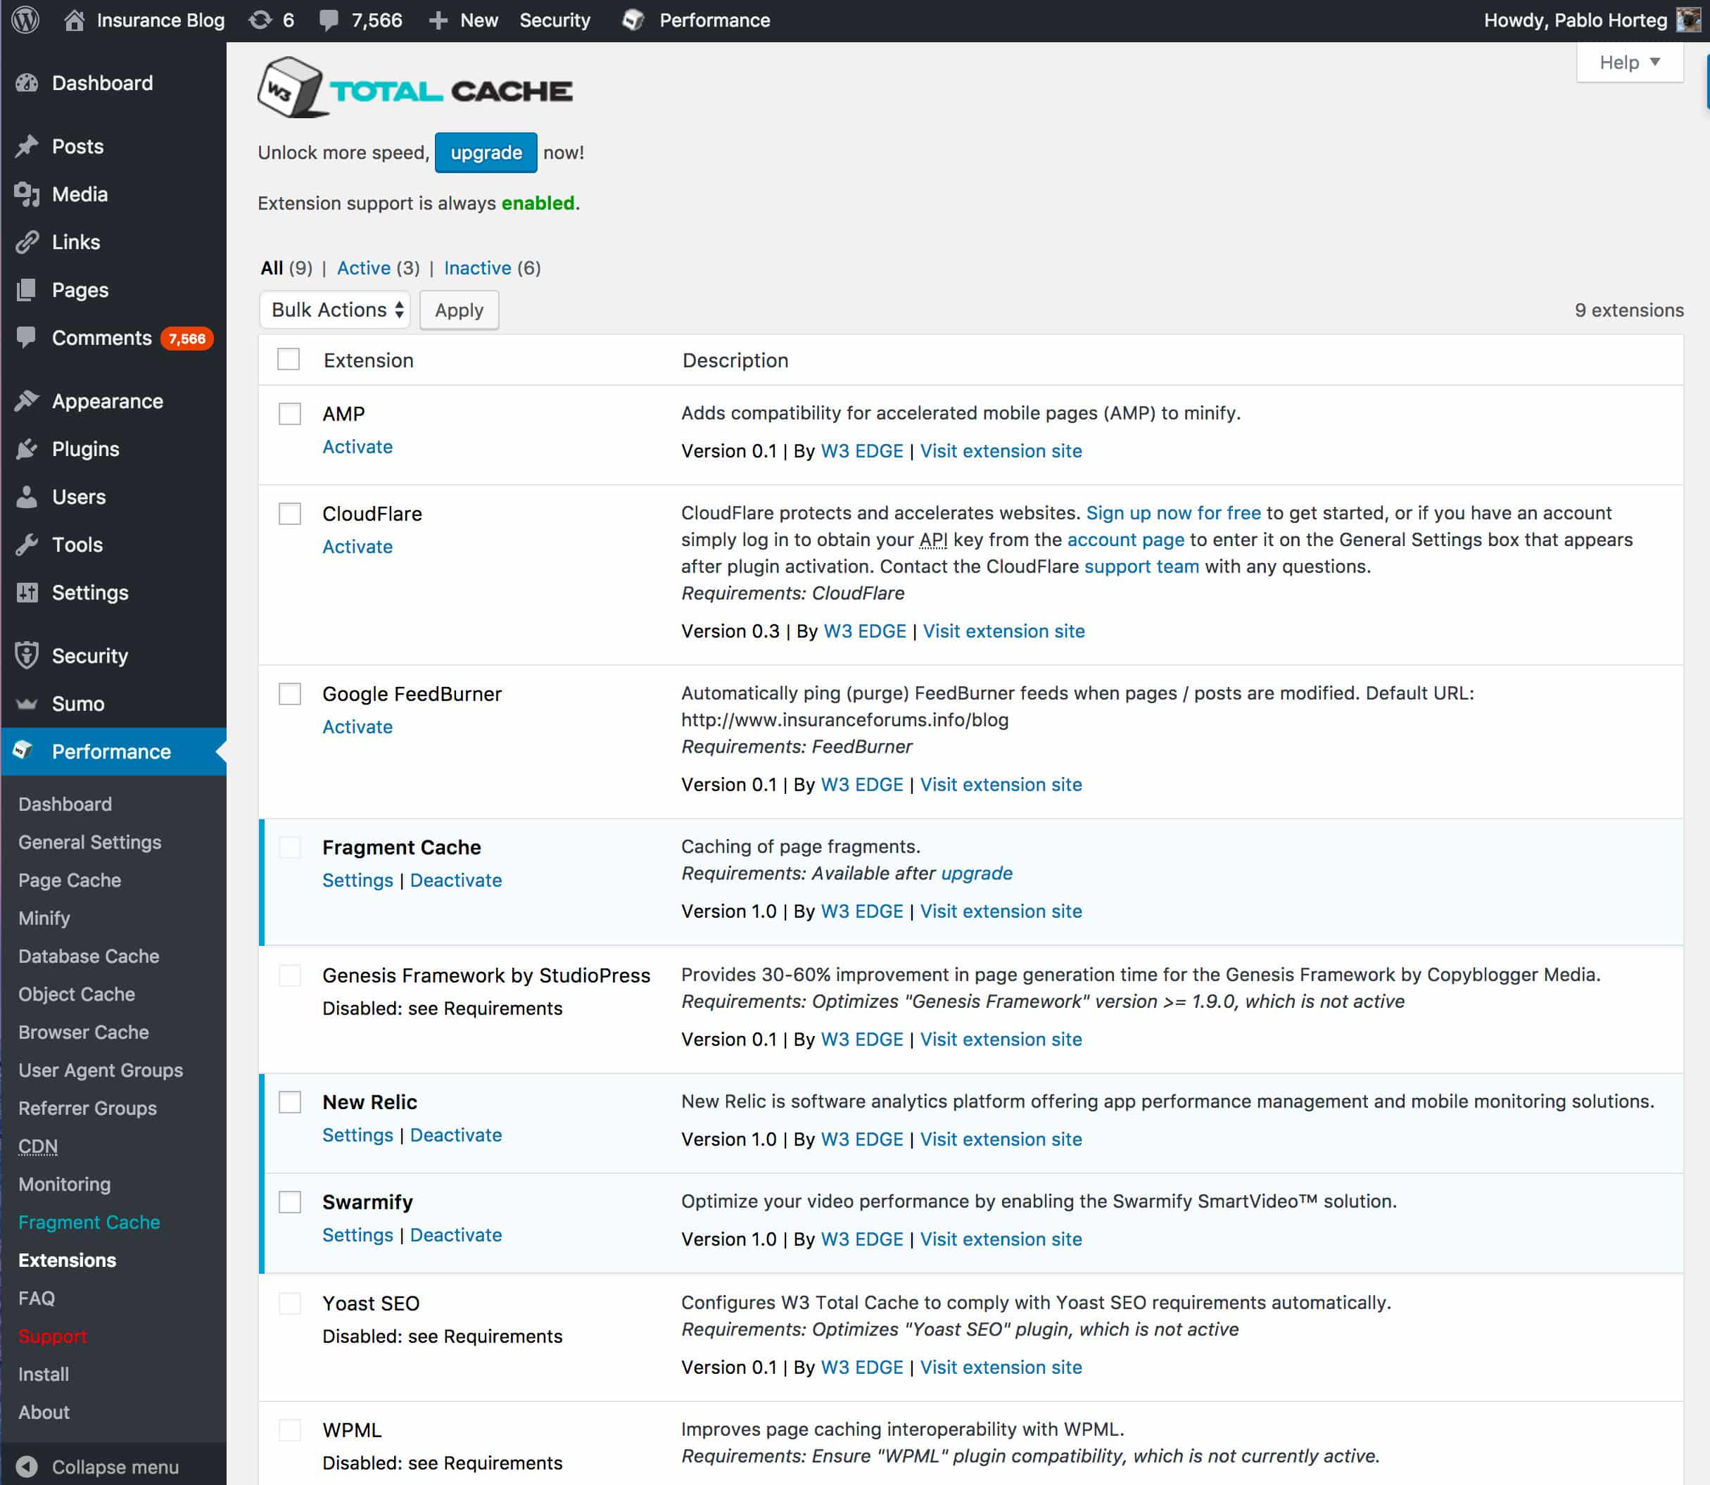Image resolution: width=1710 pixels, height=1485 pixels.
Task: Check the New Relic extension checkbox
Action: pyautogui.click(x=290, y=1102)
